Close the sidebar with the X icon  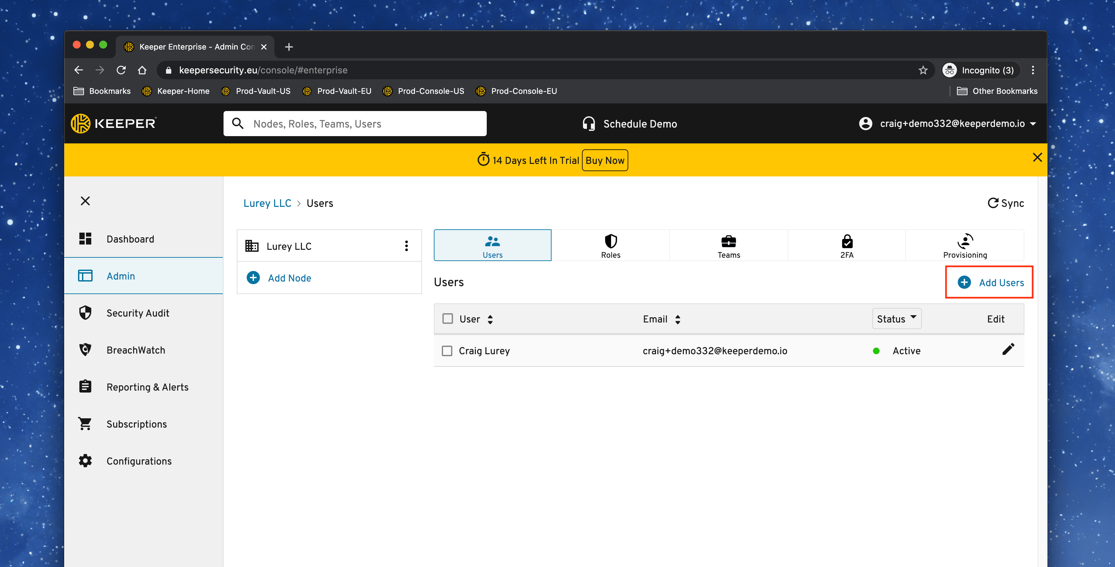point(85,201)
